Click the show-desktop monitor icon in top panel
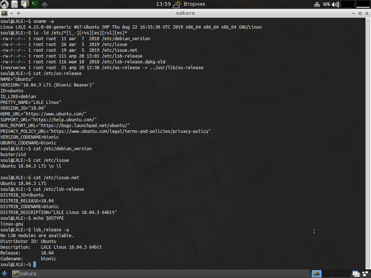 [25, 4]
